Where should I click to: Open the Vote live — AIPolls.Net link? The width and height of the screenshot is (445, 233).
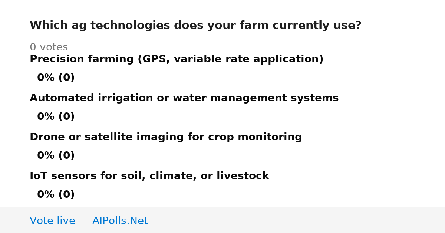tap(89, 221)
